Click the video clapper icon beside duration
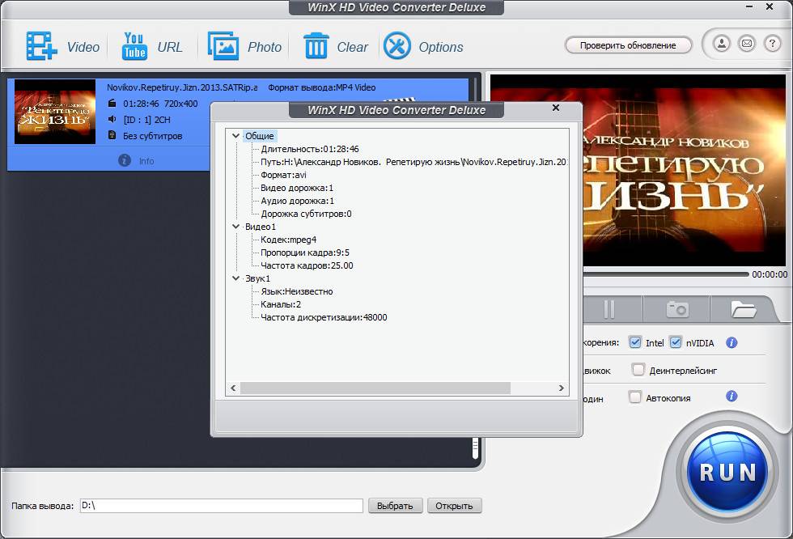793x539 pixels. (x=112, y=103)
